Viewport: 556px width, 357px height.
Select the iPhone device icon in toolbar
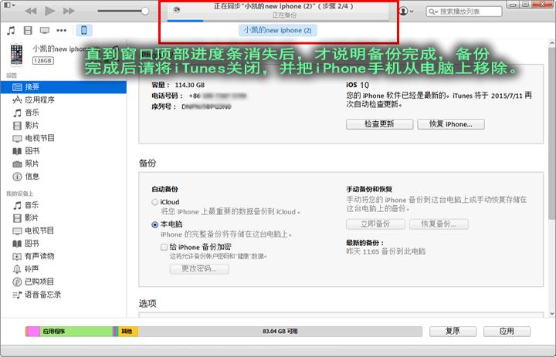84,31
